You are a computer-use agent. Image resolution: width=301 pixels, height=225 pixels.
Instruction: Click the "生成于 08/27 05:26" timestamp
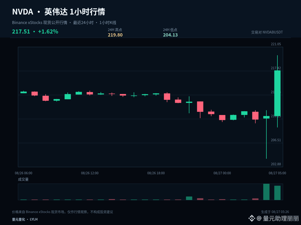275,212
